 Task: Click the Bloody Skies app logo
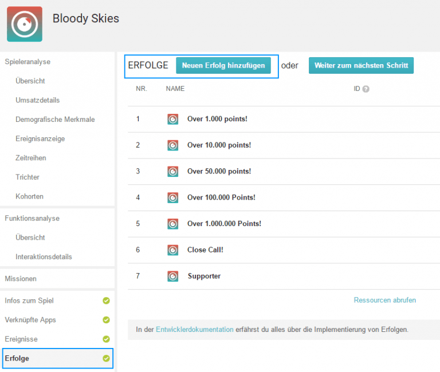25,24
